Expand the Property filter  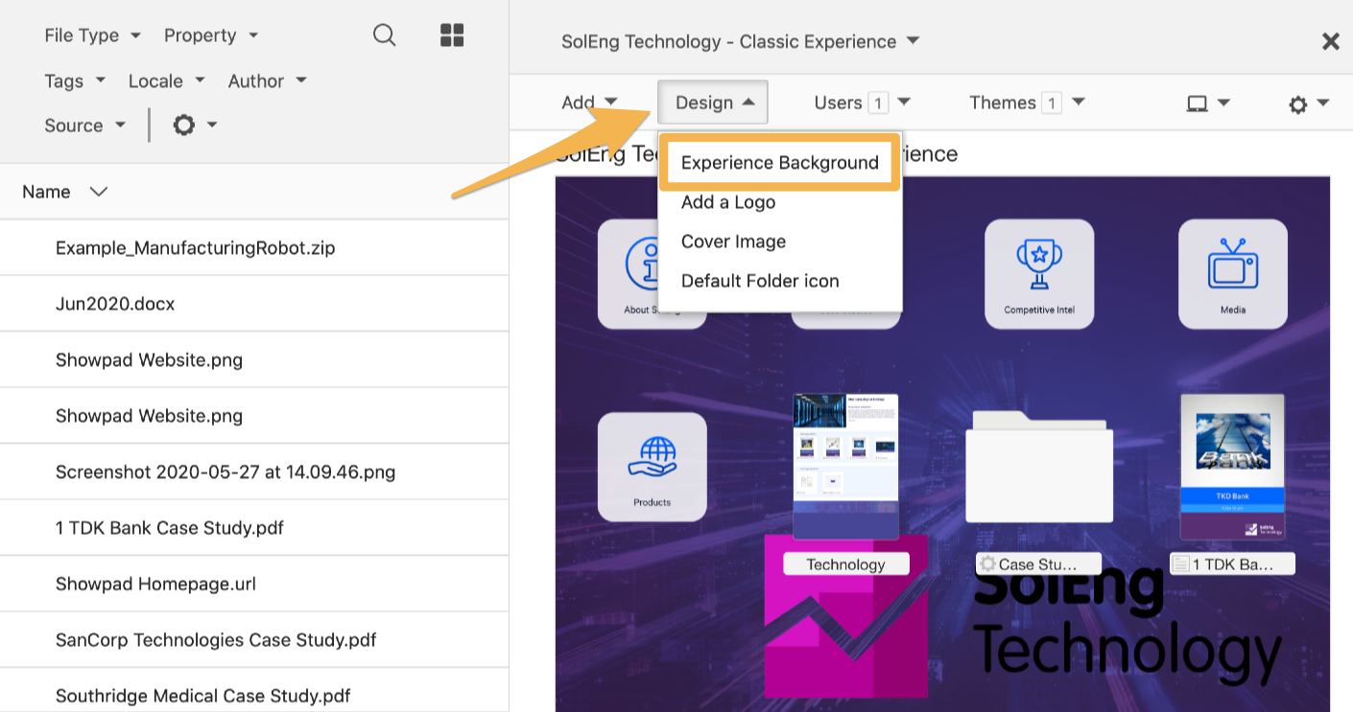211,35
